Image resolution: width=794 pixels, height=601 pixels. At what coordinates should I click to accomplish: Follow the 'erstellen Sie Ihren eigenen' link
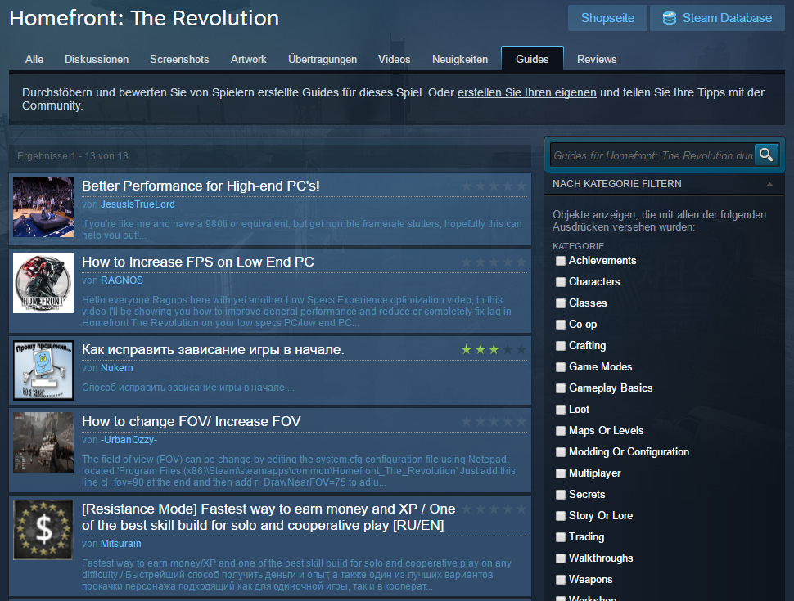(526, 92)
